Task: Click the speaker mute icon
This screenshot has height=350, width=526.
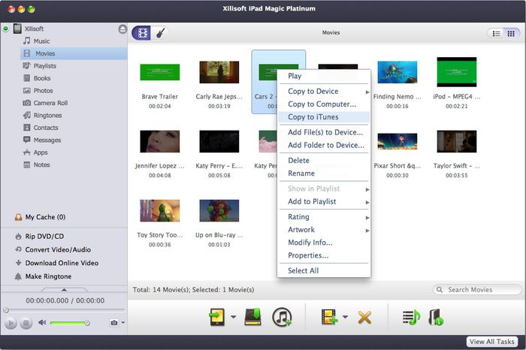Action: [x=43, y=322]
